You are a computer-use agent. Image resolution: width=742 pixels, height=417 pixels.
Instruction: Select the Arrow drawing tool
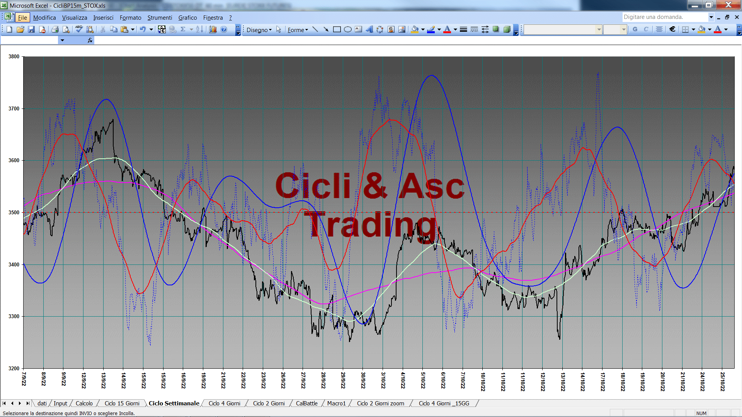[326, 29]
